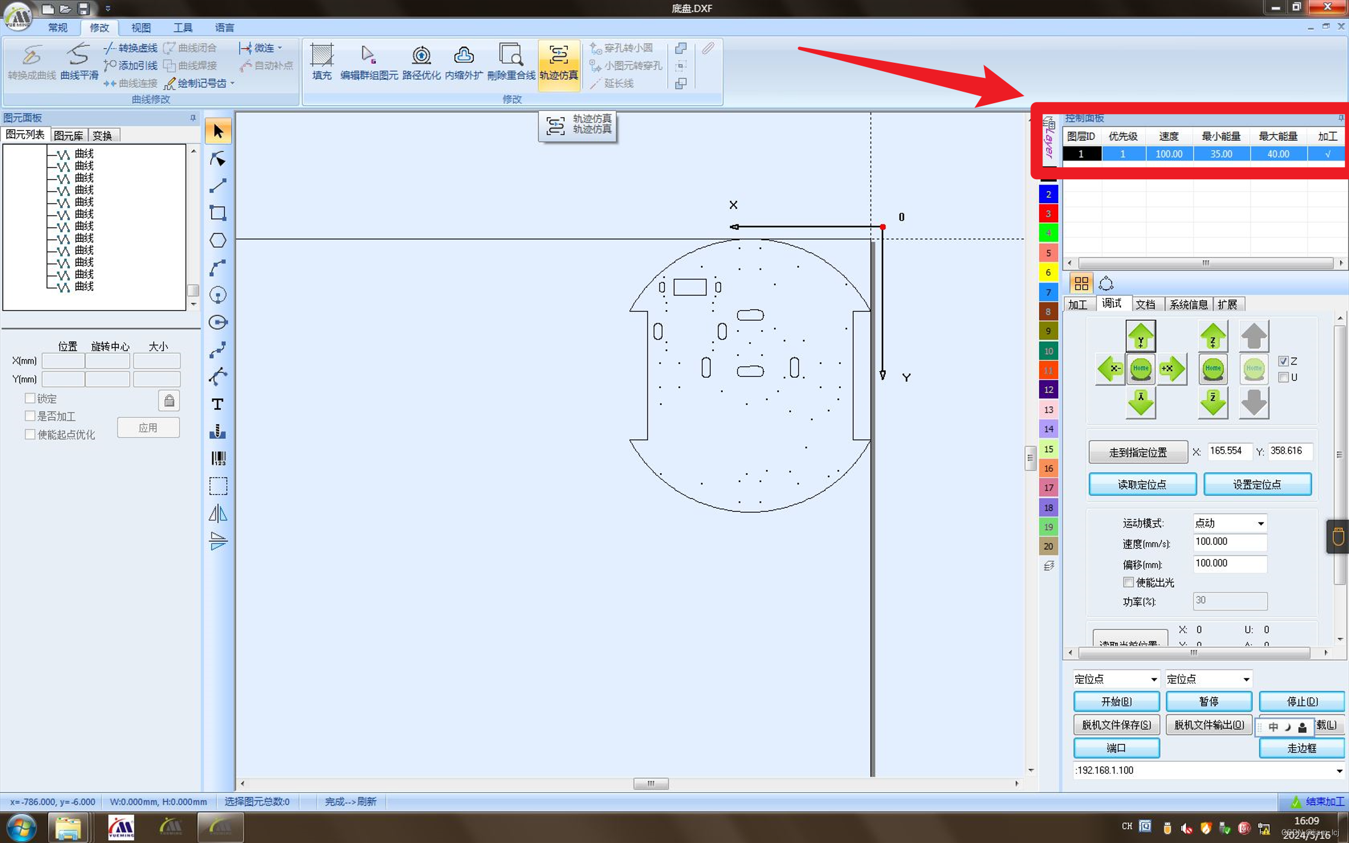Switch to the 图元库 tab
This screenshot has width=1349, height=843.
[68, 135]
